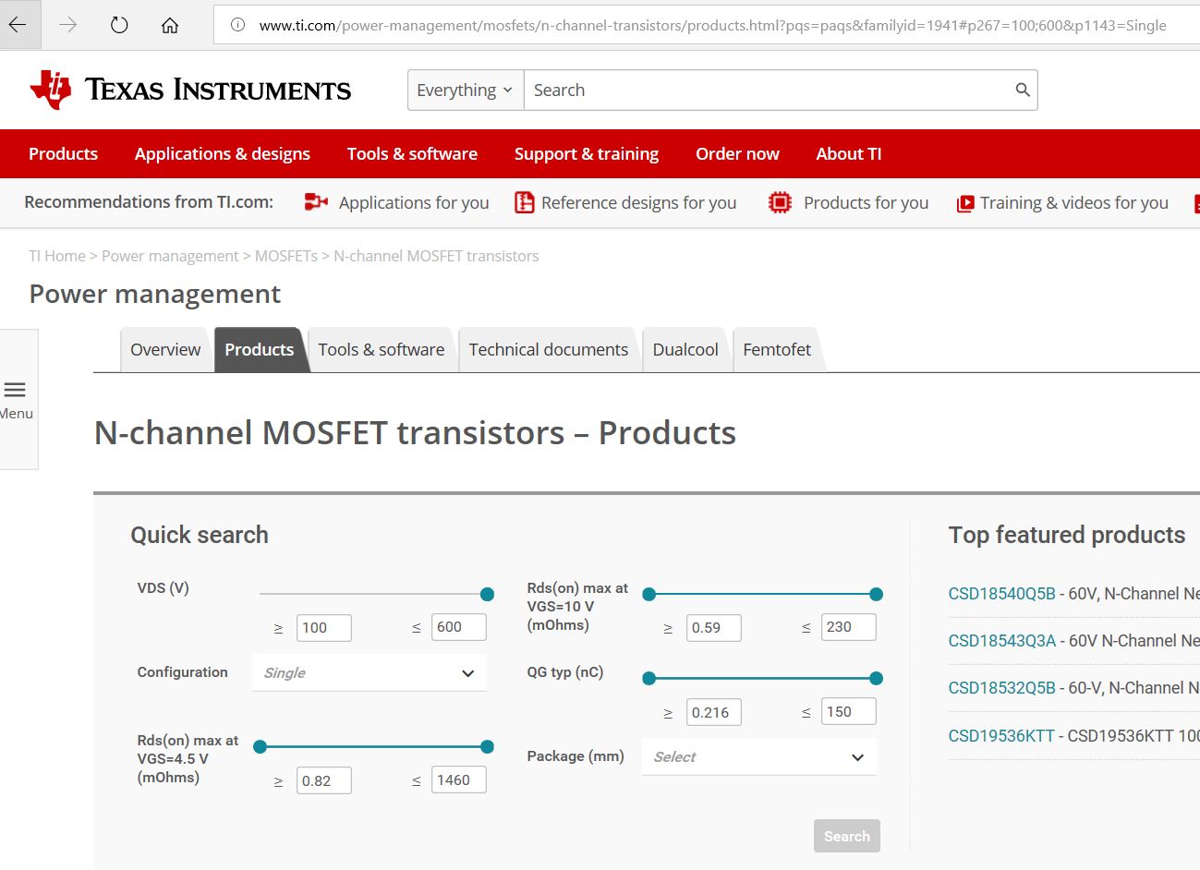This screenshot has height=870, width=1200.
Task: Click the Texas Instruments logo
Action: (x=190, y=90)
